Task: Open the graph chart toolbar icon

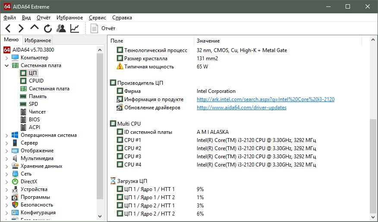Action: click(75, 28)
